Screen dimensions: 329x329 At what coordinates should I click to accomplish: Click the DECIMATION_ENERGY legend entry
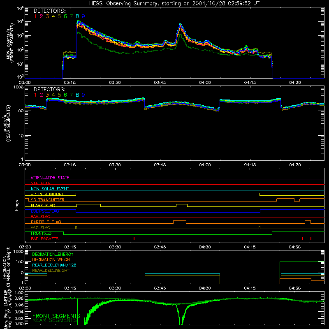(x=53, y=254)
